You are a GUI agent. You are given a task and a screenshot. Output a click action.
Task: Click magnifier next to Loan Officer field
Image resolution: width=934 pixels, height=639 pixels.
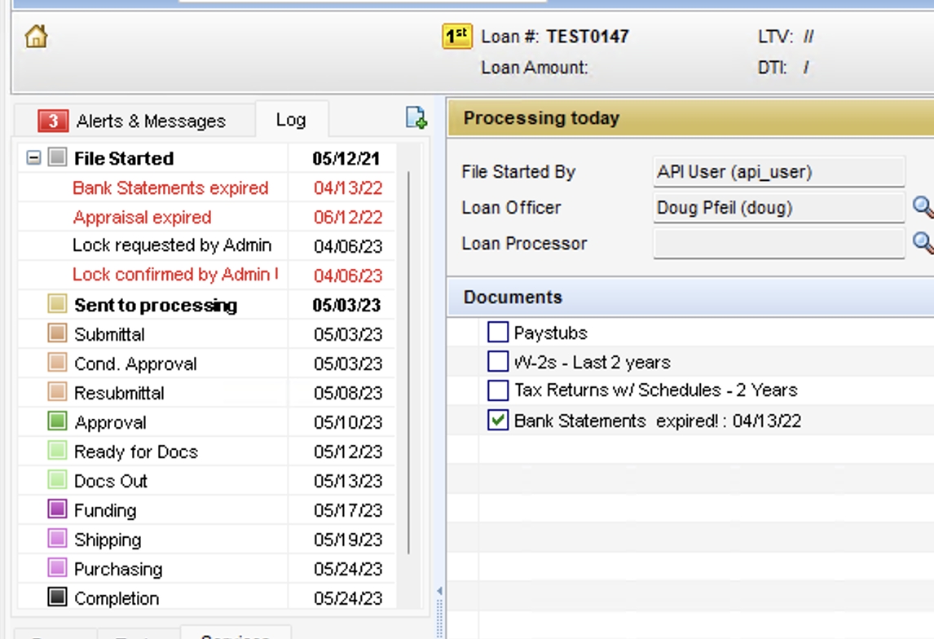(x=923, y=207)
